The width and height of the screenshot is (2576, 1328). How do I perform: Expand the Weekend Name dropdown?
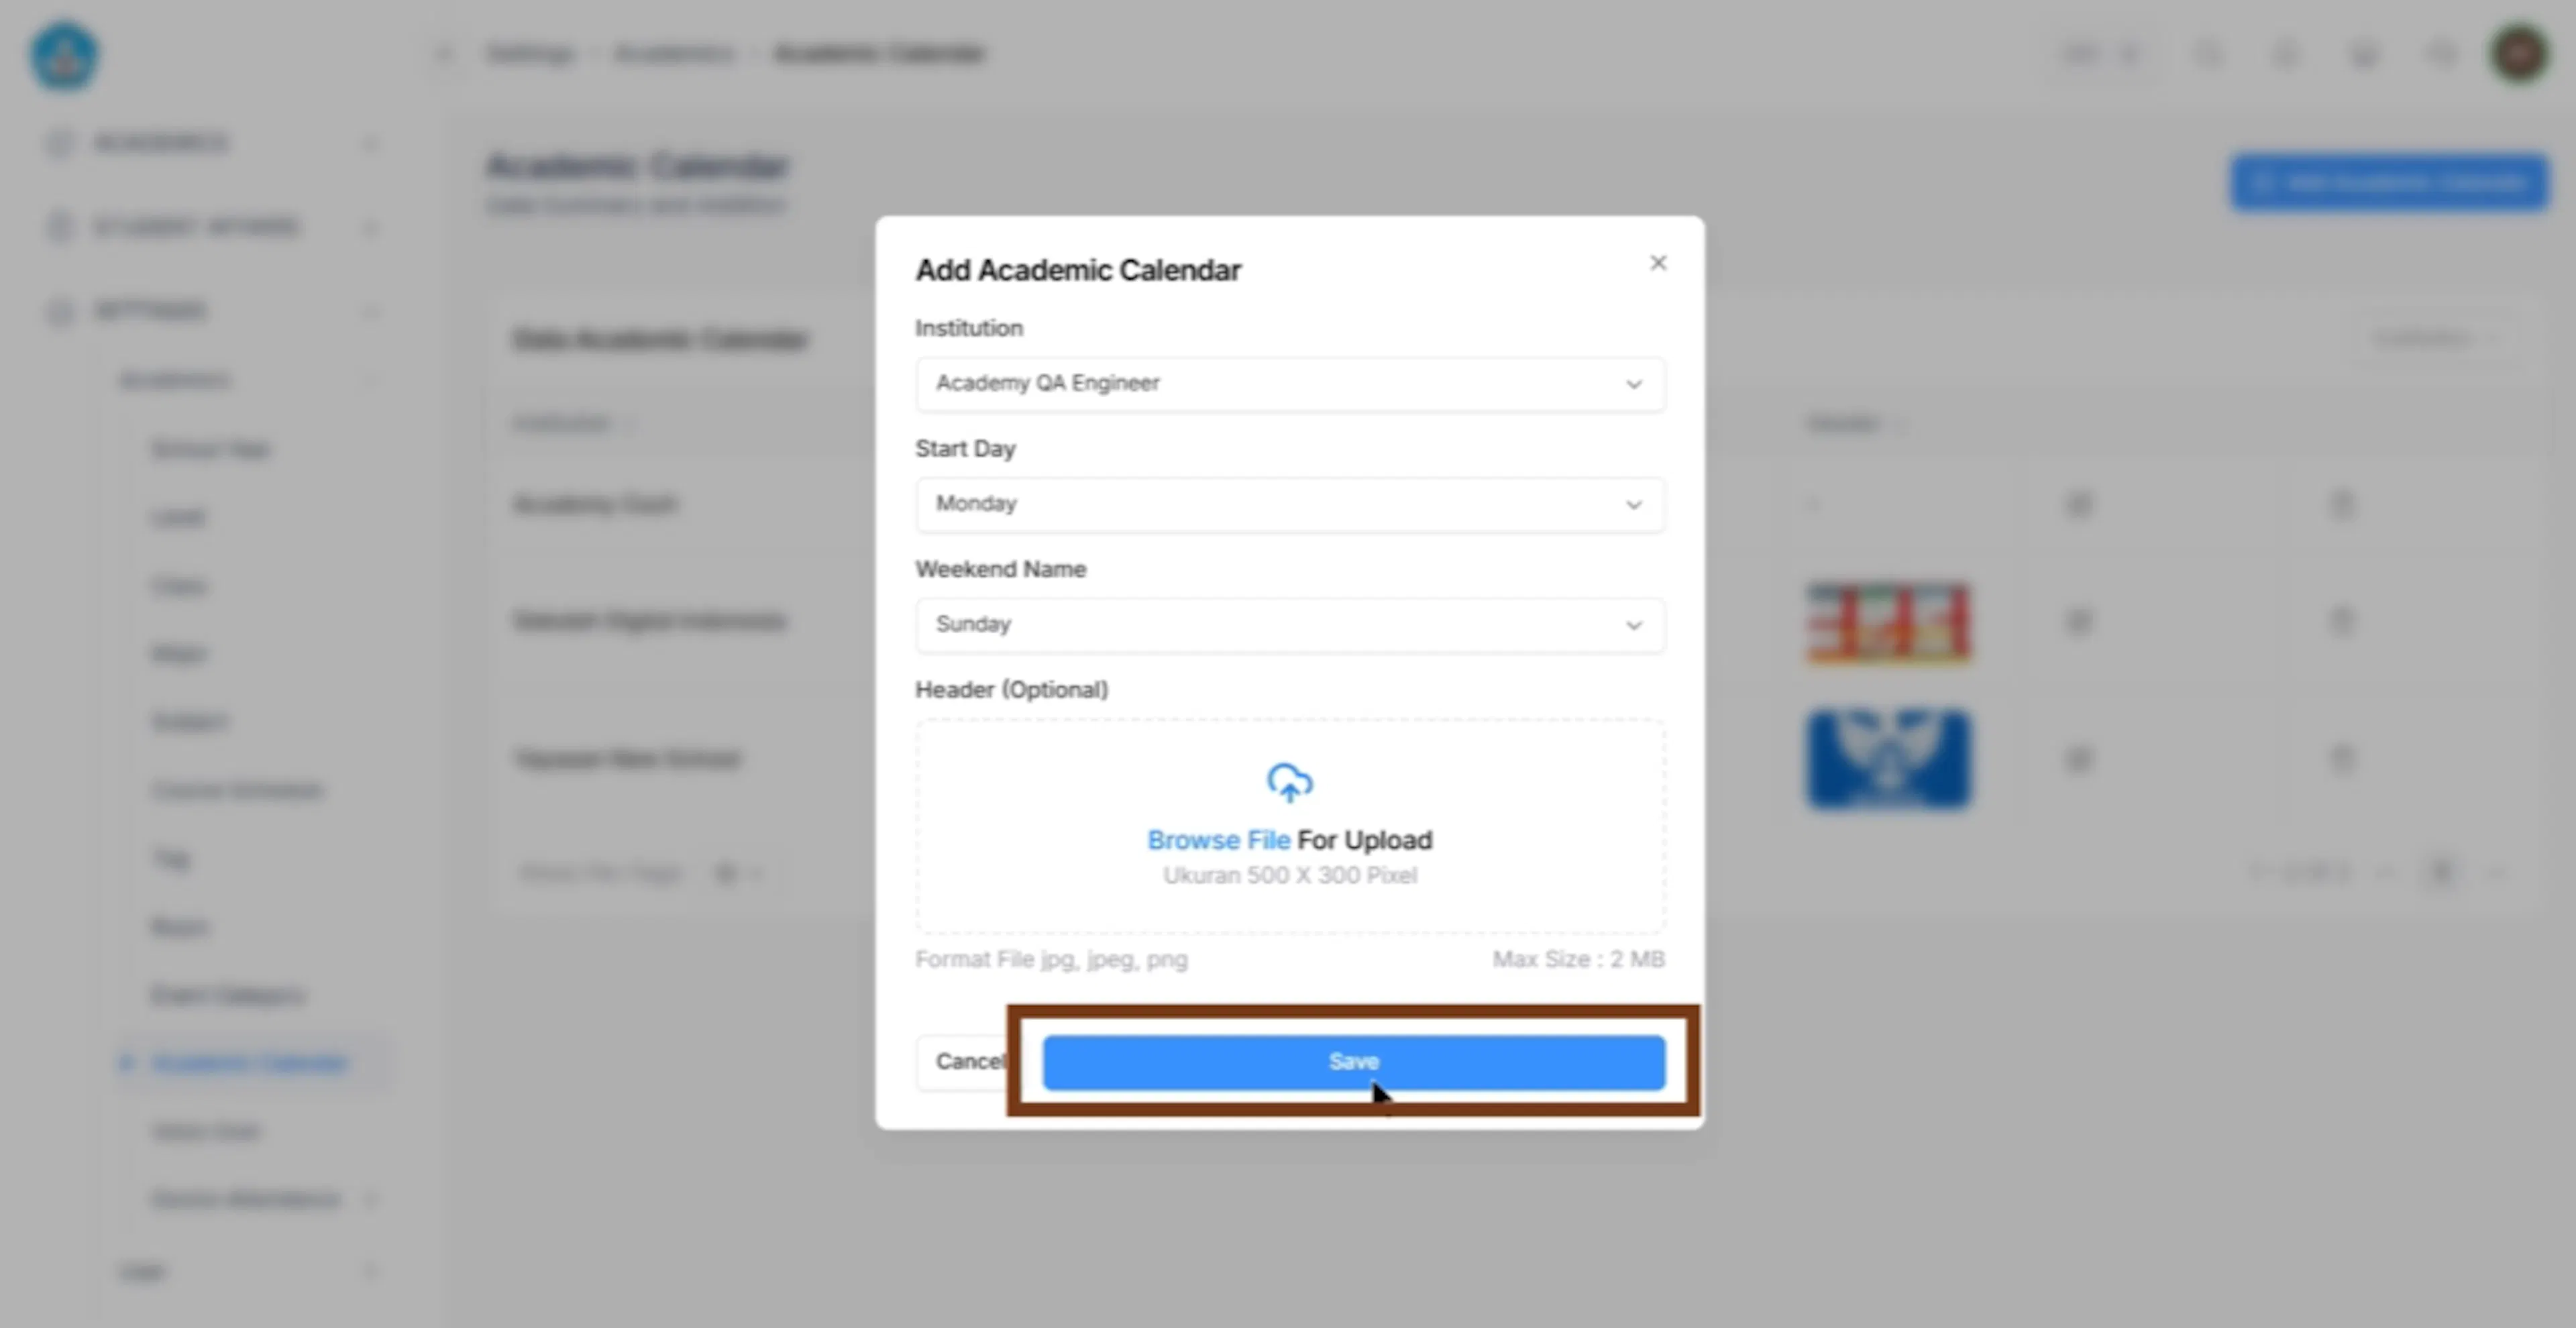pyautogui.click(x=1290, y=625)
